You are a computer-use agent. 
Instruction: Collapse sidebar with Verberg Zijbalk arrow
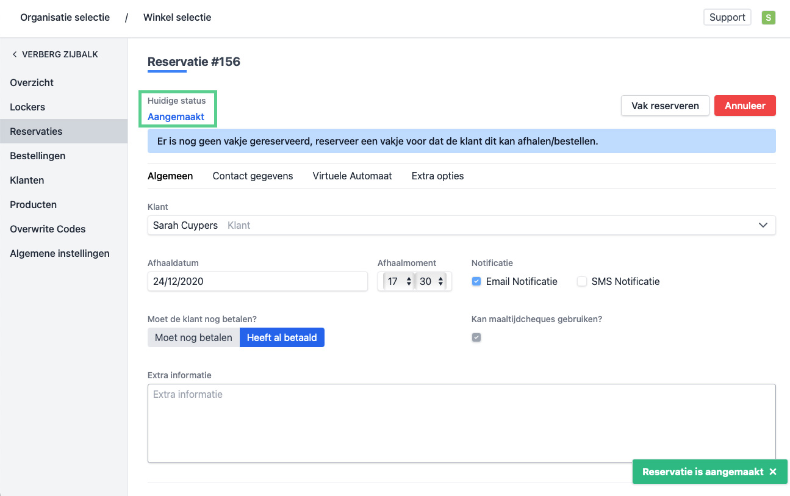[x=15, y=54]
